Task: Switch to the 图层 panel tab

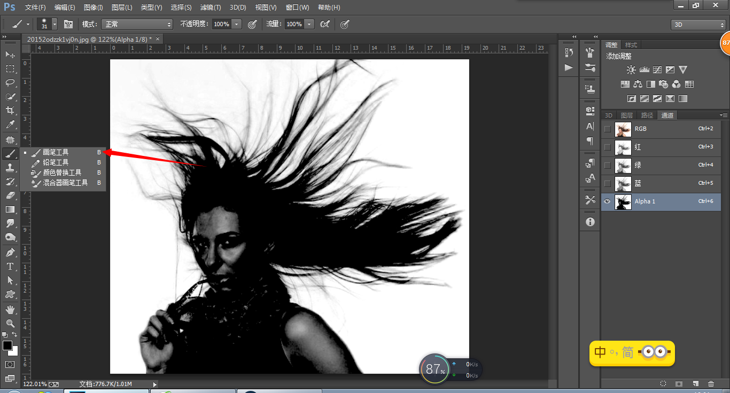Action: [x=626, y=115]
